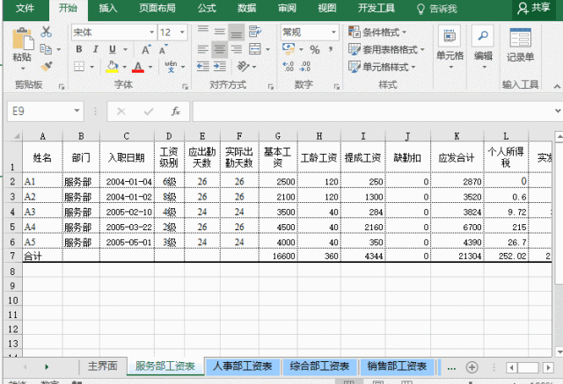Toggle Underline formatting

(x=113, y=49)
